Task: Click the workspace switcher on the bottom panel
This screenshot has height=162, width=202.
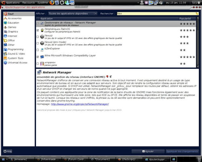Action: pos(174,159)
